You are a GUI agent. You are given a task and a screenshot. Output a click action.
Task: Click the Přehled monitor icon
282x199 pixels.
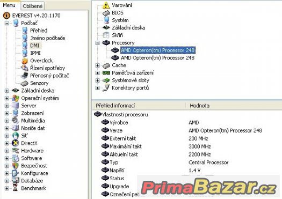click(x=25, y=31)
